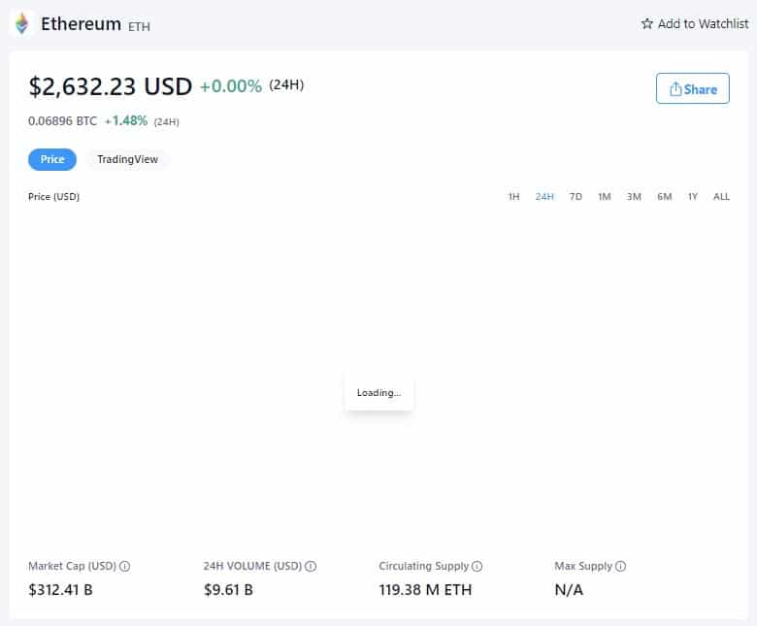Click the Max Supply label
The image size is (757, 626).
click(583, 566)
